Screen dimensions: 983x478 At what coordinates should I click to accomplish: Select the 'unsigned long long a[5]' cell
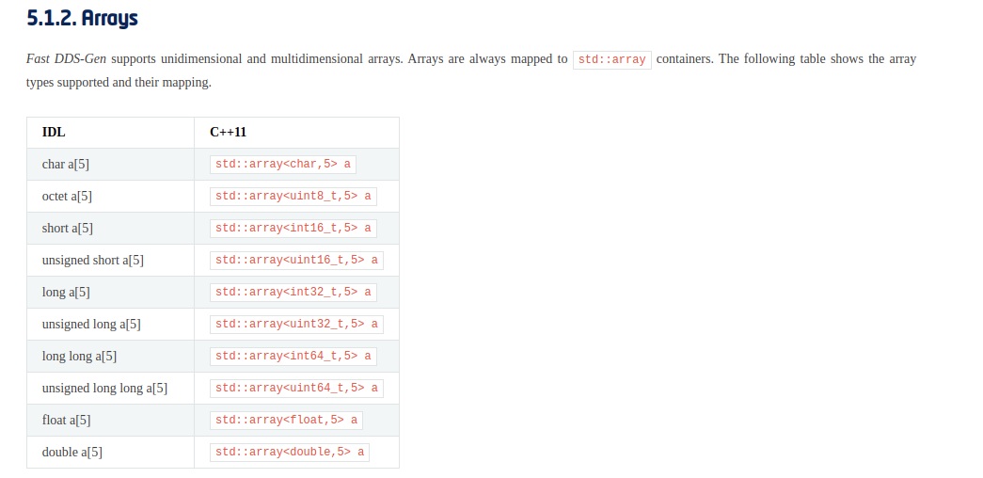tap(110, 389)
